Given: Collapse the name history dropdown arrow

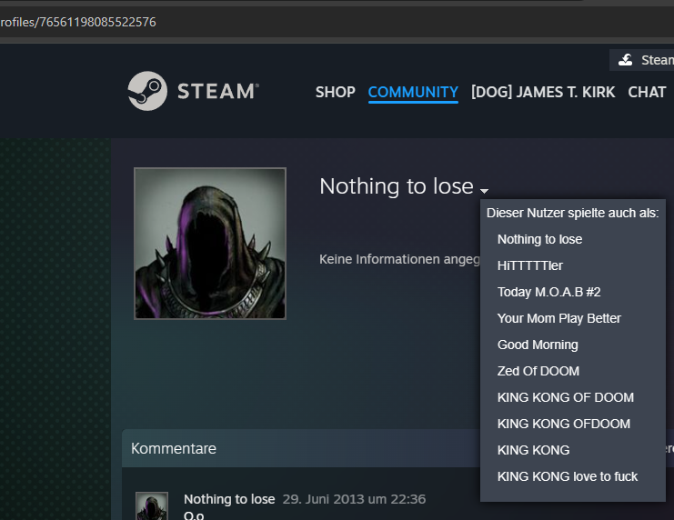Looking at the screenshot, I should [x=485, y=191].
